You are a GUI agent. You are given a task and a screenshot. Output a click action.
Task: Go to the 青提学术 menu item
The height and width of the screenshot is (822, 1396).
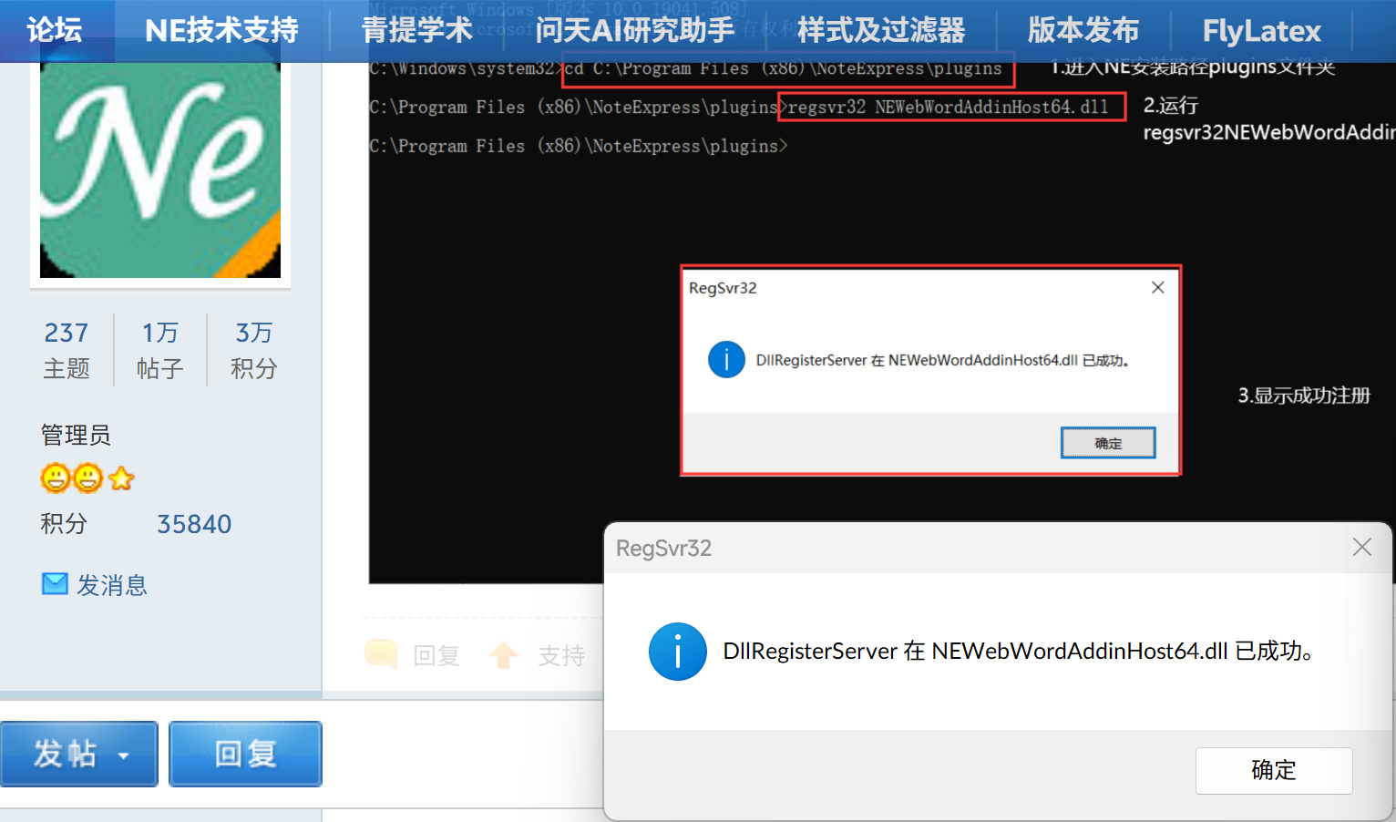click(417, 30)
